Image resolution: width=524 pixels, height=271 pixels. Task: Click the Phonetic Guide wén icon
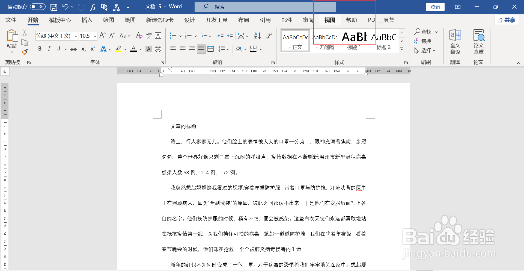coord(149,36)
